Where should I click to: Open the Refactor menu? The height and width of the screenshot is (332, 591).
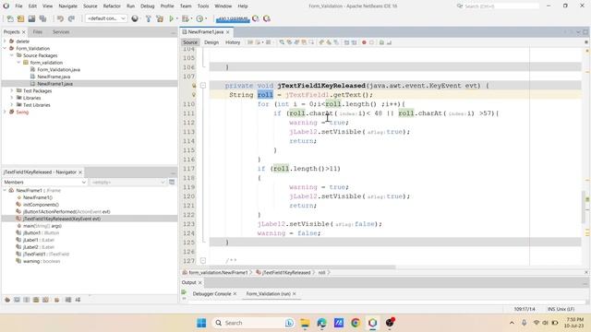tap(112, 6)
